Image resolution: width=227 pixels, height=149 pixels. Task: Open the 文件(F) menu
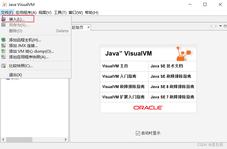(x=7, y=13)
